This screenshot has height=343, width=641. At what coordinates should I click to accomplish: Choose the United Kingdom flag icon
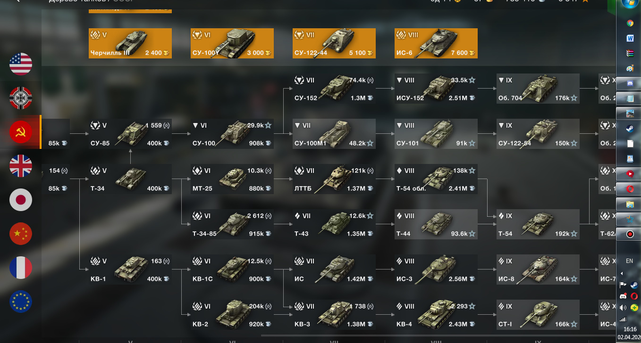pyautogui.click(x=21, y=166)
